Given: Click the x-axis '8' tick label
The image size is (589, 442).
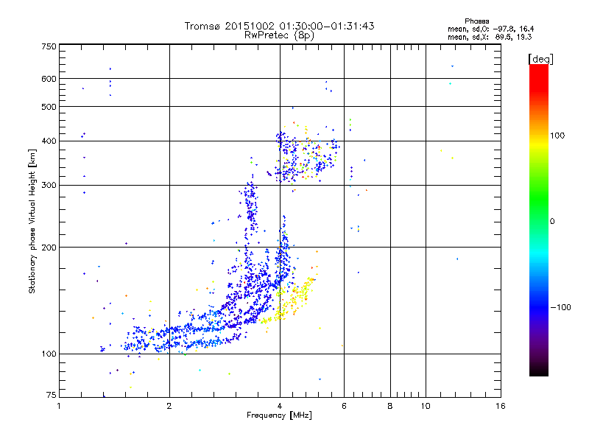Looking at the screenshot, I should tap(390, 406).
